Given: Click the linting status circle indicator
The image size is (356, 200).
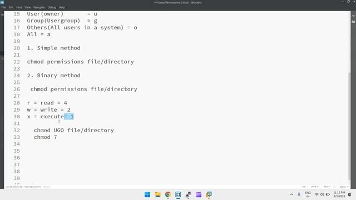Looking at the screenshot, I should coord(334,187).
